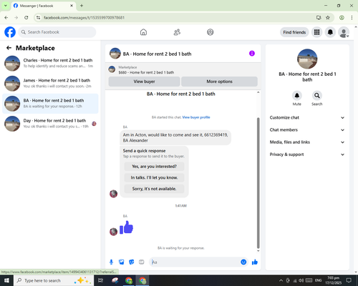Click the large thumbs up message from BA
The height and width of the screenshot is (286, 358).
126,227
